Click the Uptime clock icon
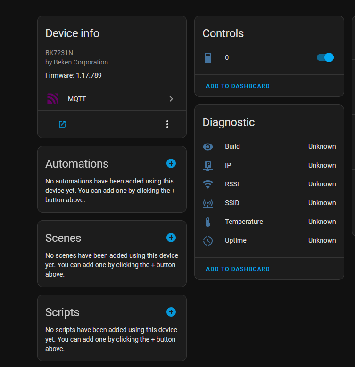 (208, 241)
